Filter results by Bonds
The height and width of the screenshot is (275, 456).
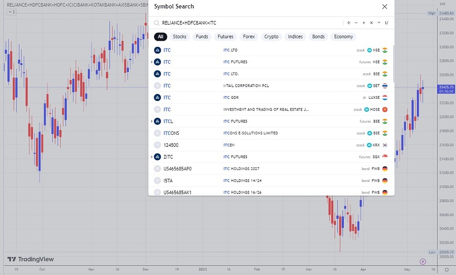(318, 36)
